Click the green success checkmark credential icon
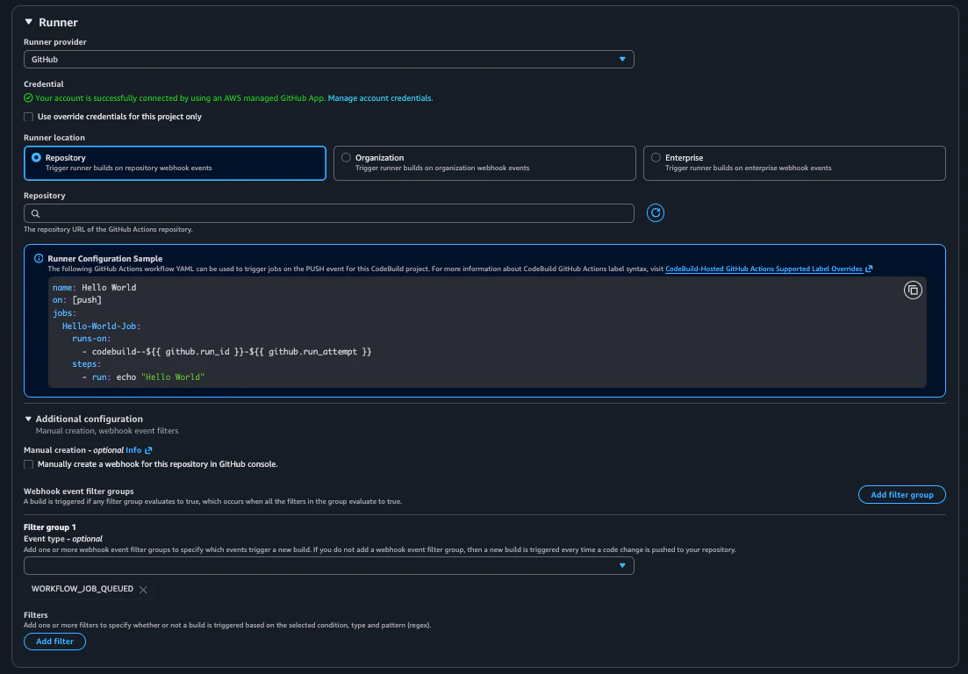968x674 pixels. pyautogui.click(x=28, y=98)
